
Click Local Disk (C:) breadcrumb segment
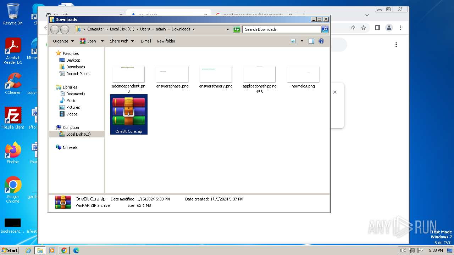click(122, 29)
